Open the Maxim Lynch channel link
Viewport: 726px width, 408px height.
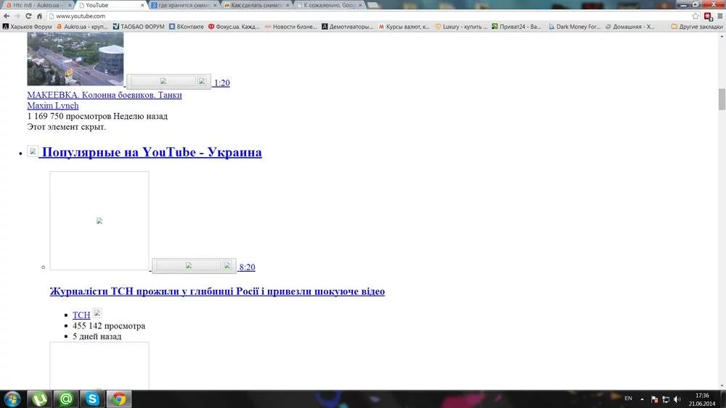coord(53,105)
